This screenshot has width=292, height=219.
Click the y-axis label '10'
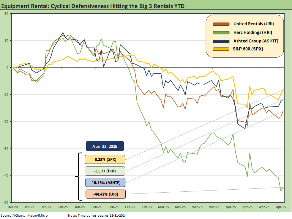click(x=7, y=41)
